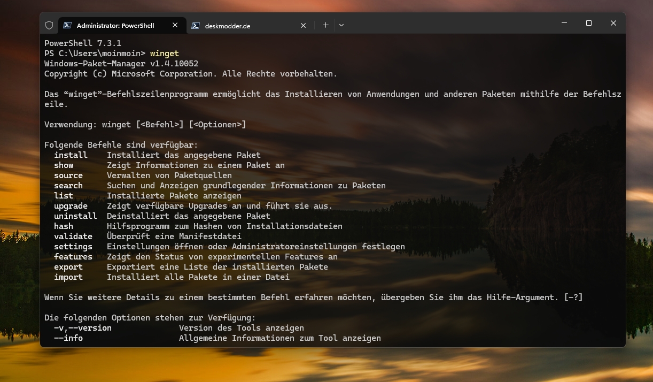Click the 'search' command name
This screenshot has width=653, height=382.
coord(68,186)
